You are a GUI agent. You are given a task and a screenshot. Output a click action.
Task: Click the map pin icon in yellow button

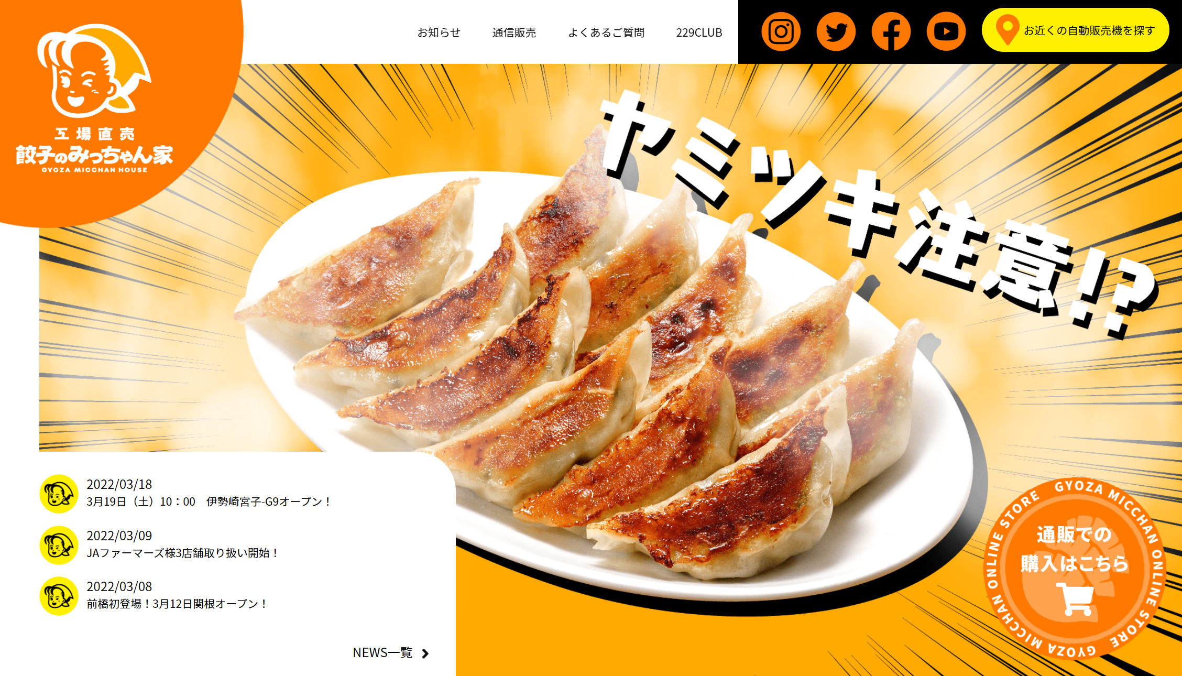pos(1006,30)
